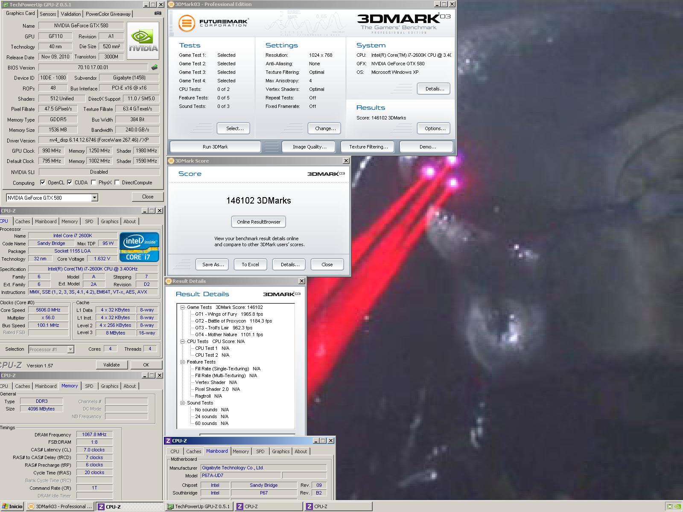Viewport: 683px width, 512px height.
Task: Click the Result Details title bar icon
Action: point(169,281)
